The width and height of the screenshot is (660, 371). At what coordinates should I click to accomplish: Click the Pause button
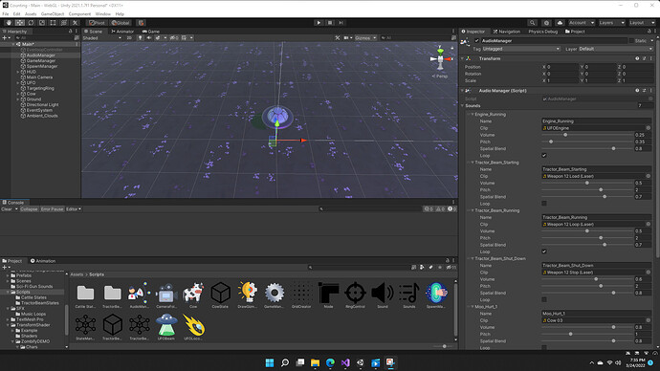[x=330, y=23]
